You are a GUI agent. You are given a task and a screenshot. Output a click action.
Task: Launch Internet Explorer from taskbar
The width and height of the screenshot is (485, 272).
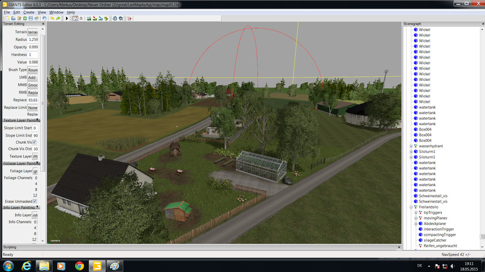pos(27,265)
